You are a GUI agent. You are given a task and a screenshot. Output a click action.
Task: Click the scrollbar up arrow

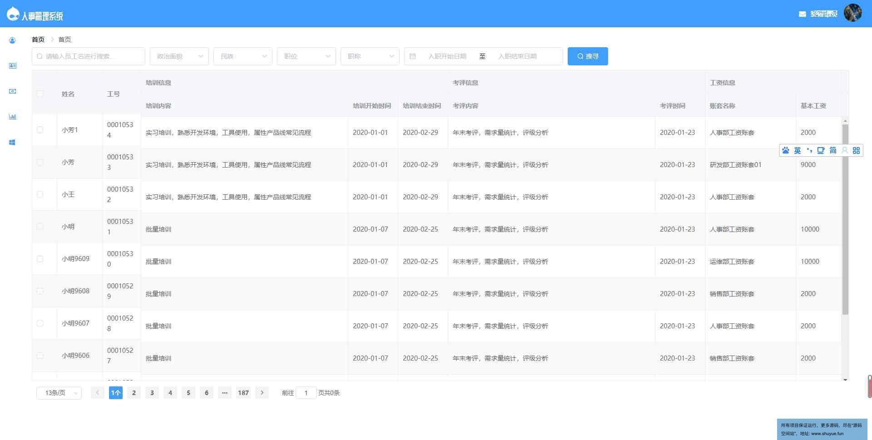coord(845,121)
